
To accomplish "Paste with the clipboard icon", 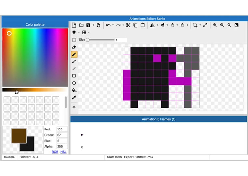I will click(142, 25).
